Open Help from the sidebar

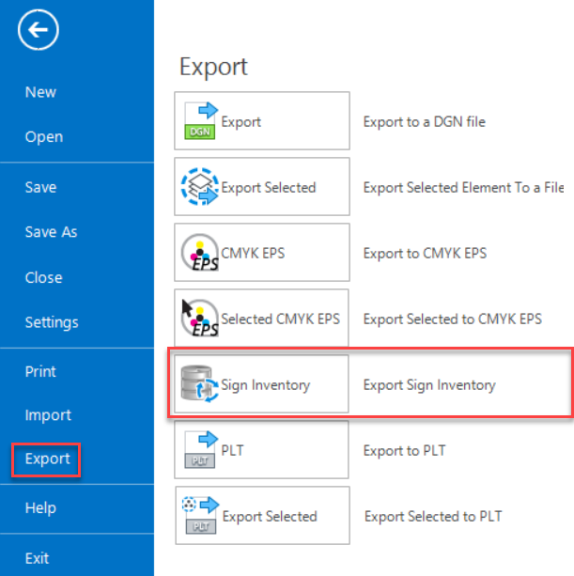pos(40,508)
